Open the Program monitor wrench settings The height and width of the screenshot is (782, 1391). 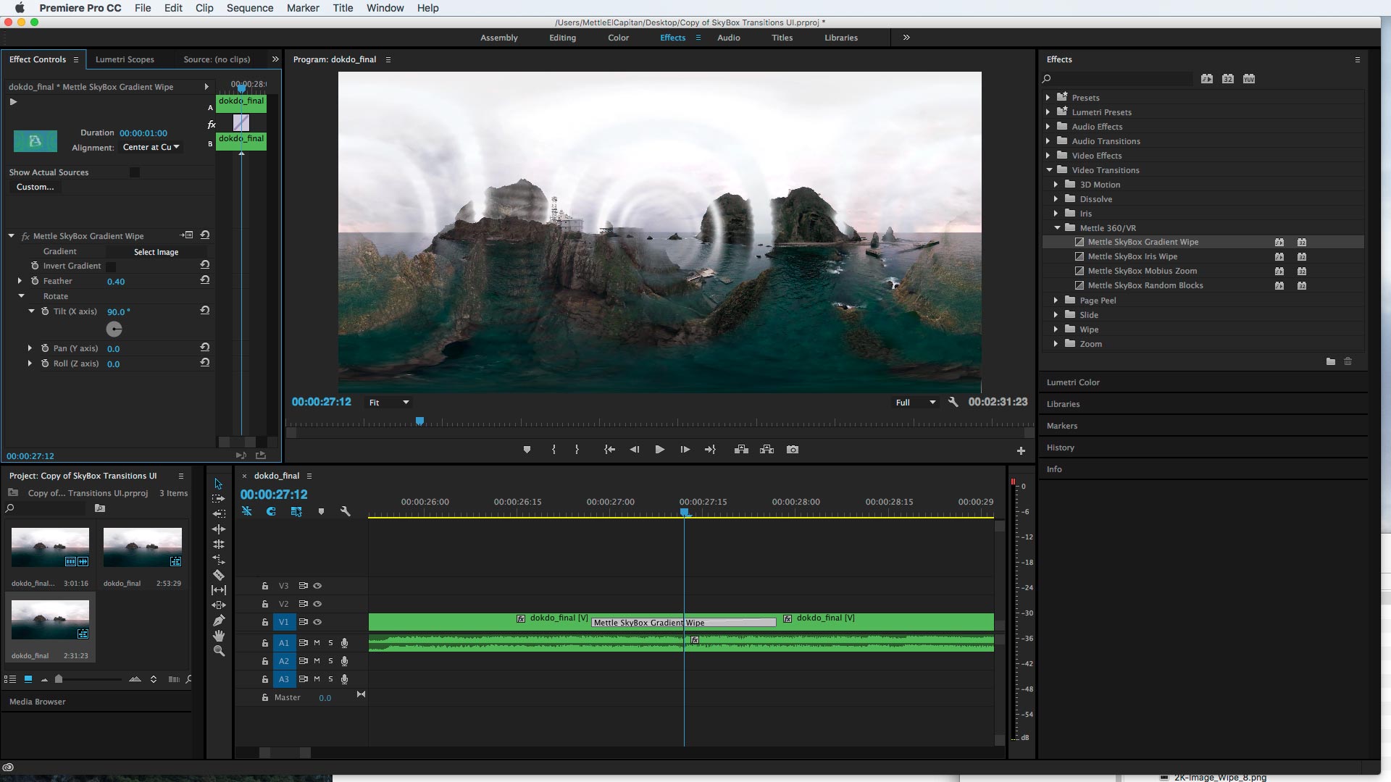point(953,402)
